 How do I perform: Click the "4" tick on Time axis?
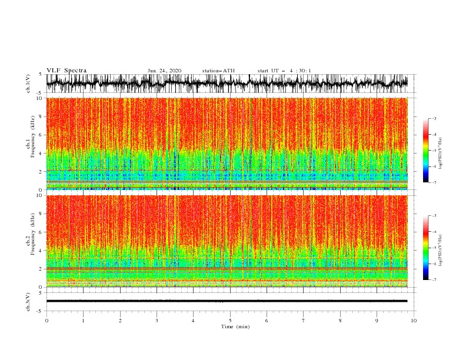click(193, 321)
